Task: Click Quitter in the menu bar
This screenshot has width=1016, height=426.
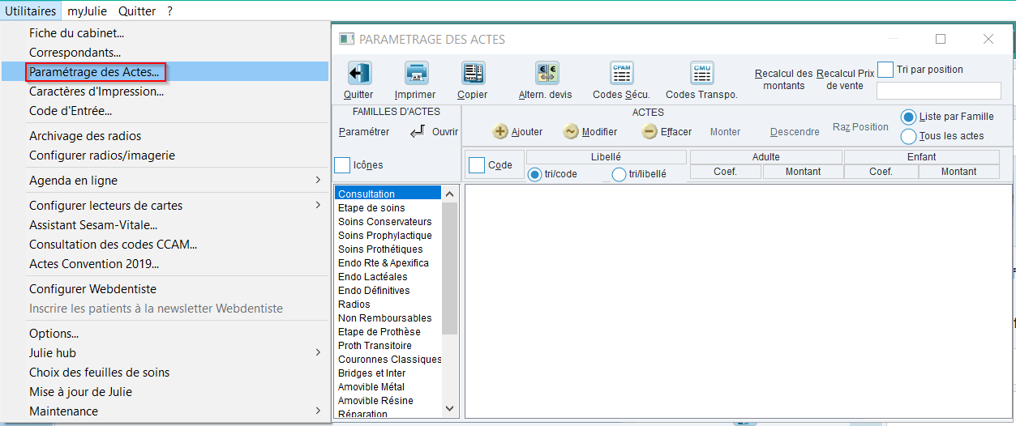Action: coord(137,11)
